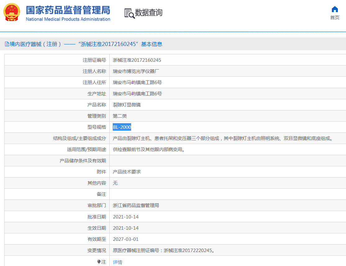Open the 详情 link

[x=117, y=262]
